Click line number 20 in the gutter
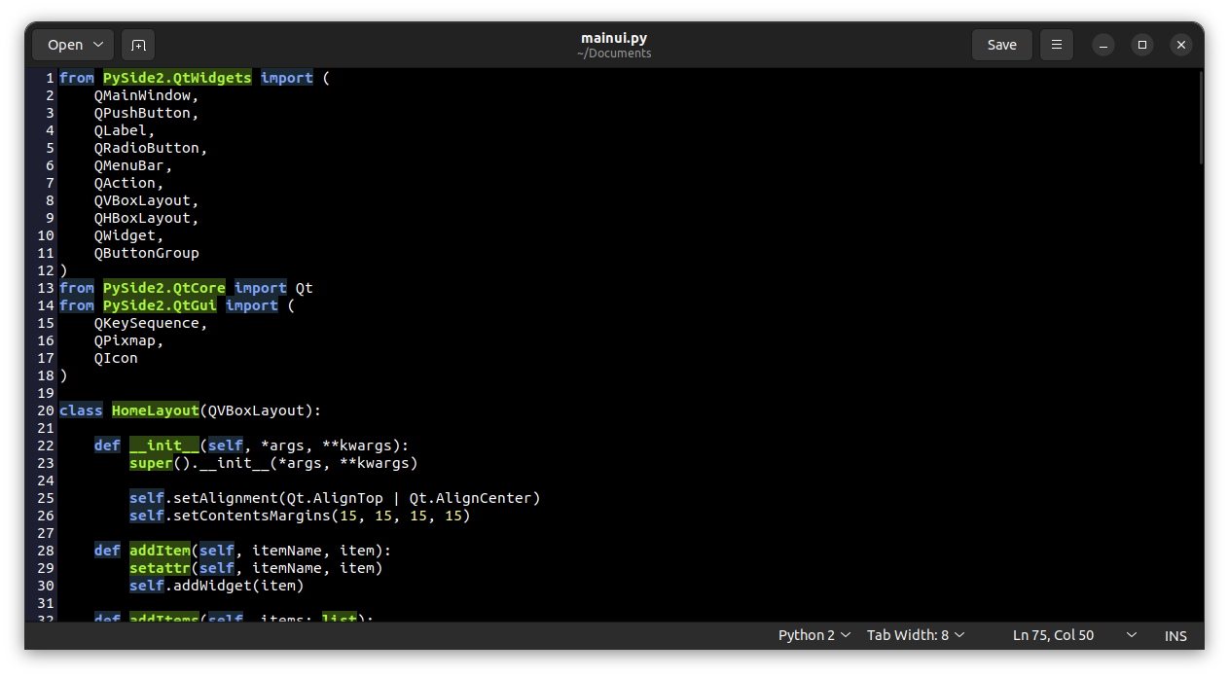The height and width of the screenshot is (677, 1229). pyautogui.click(x=45, y=410)
